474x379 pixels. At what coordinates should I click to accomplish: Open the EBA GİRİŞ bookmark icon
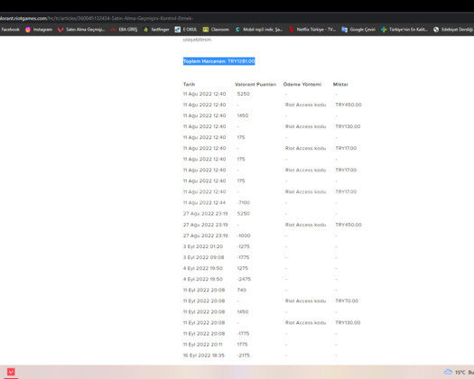(114, 29)
